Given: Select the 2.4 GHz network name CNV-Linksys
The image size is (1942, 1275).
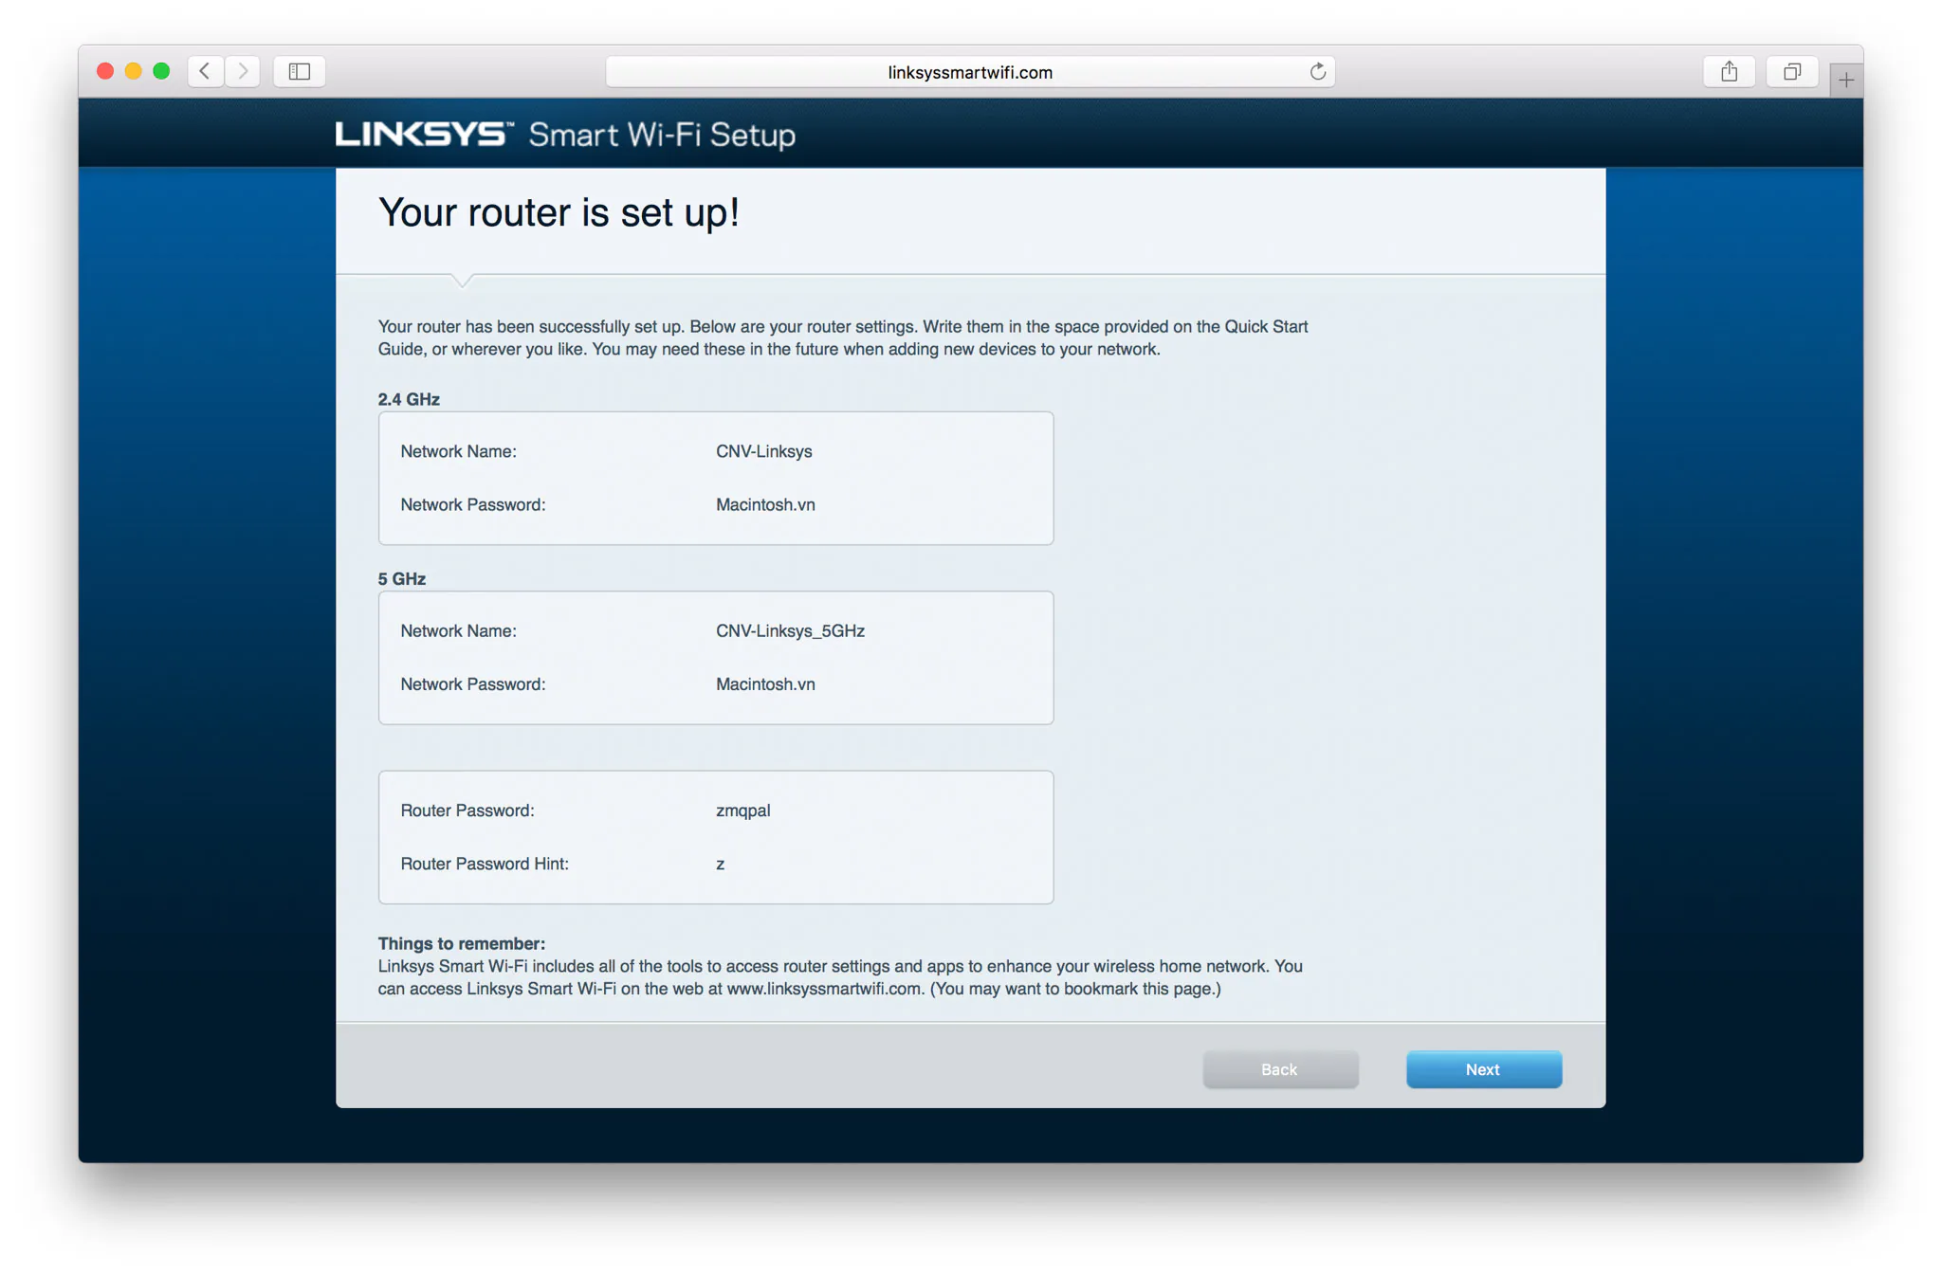Looking at the screenshot, I should pos(763,451).
